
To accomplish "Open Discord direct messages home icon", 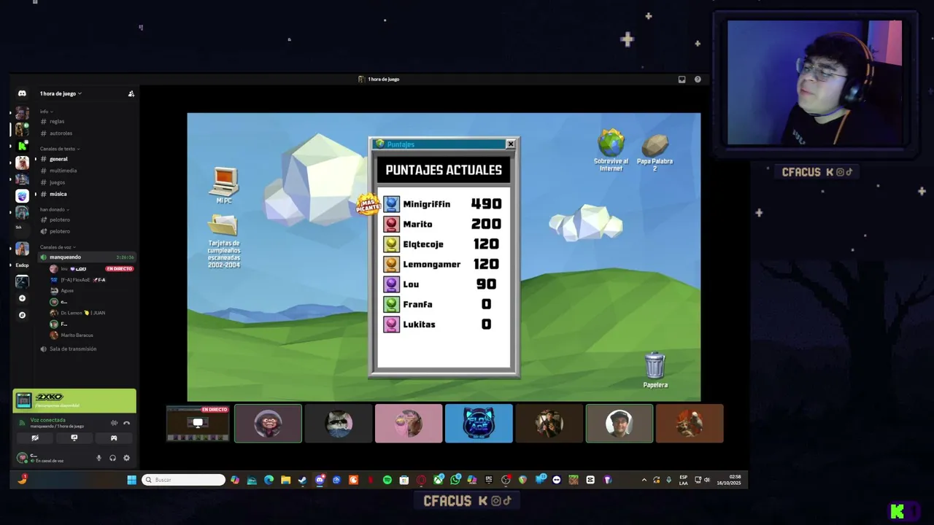I will coord(22,93).
